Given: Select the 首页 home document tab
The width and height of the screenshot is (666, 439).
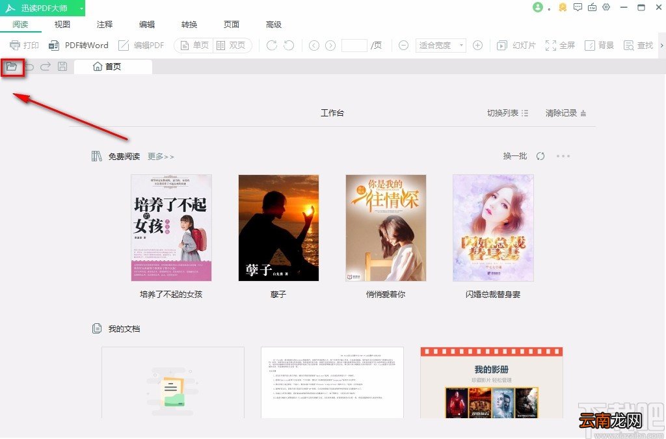Looking at the screenshot, I should 113,66.
